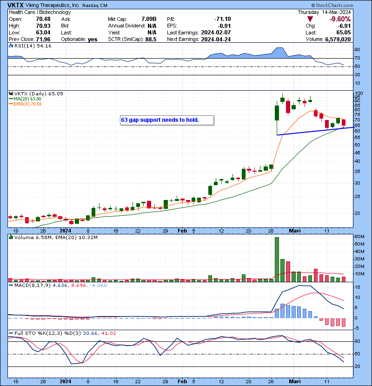372x386 pixels.
Task: Click the Mkt Cap value 7.09B
Action: [149, 19]
